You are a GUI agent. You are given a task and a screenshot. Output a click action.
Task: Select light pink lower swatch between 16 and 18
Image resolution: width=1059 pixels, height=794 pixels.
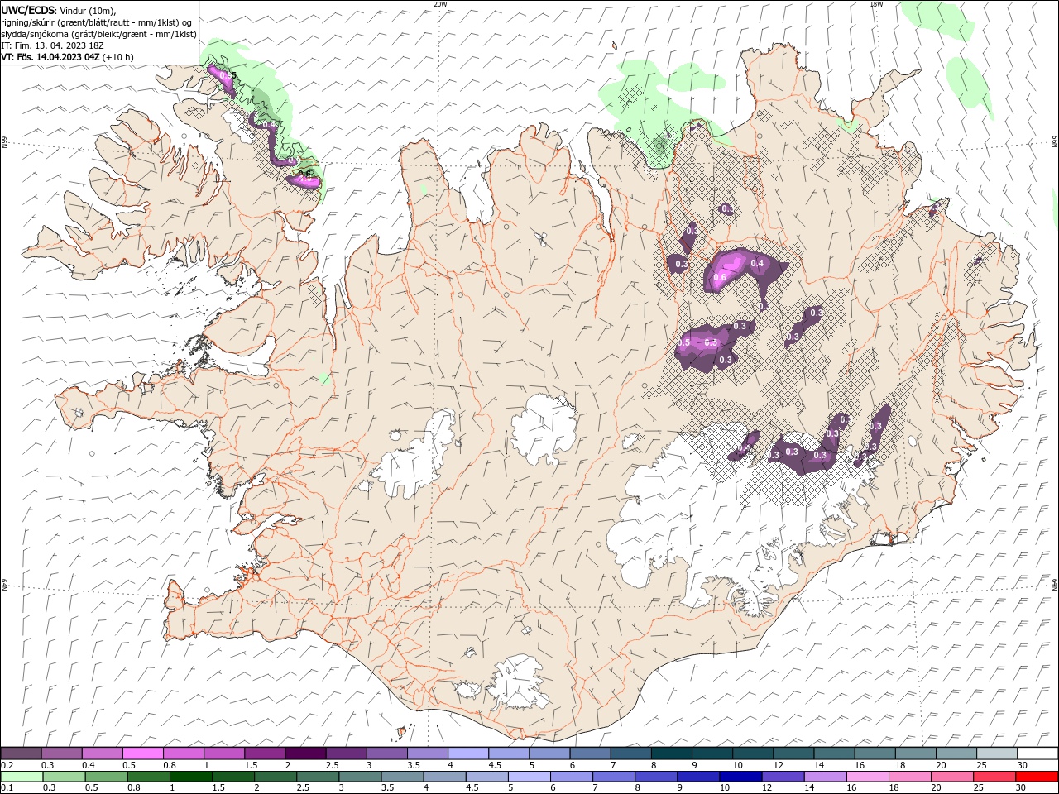coord(867,777)
